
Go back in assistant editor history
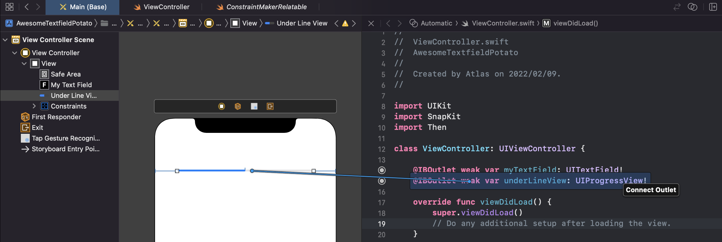tap(388, 23)
